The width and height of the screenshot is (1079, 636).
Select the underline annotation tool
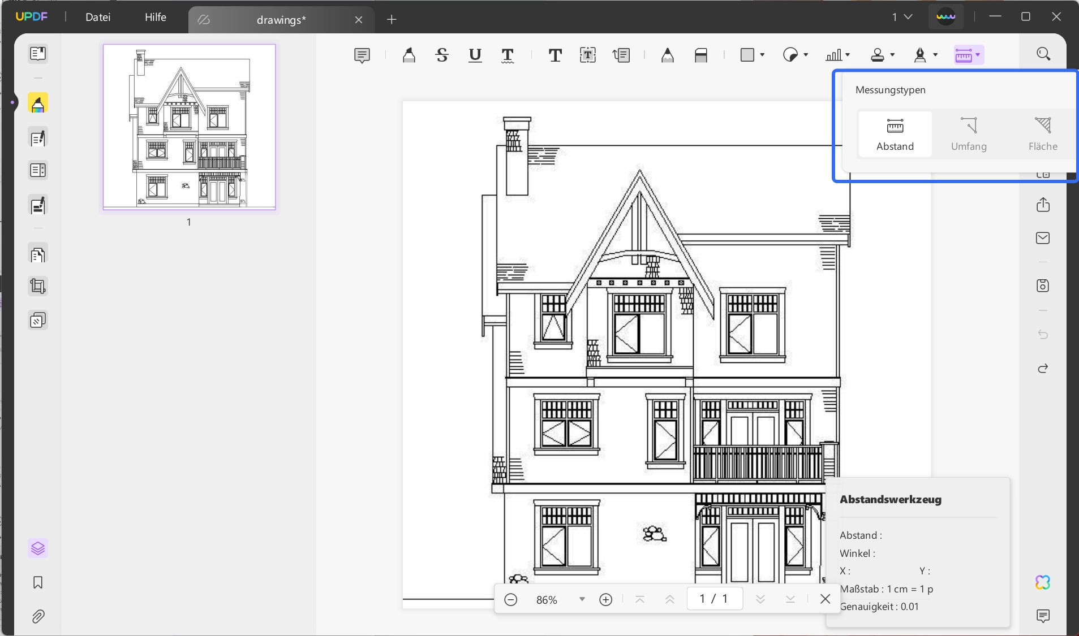pyautogui.click(x=475, y=55)
